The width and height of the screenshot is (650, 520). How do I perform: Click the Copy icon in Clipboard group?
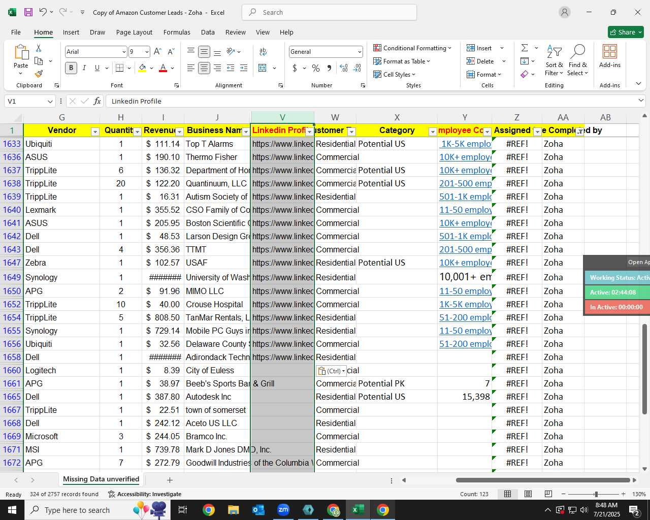pos(39,61)
